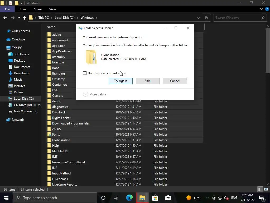The image size is (270, 203).
Task: Select Quick access in navigation pane
Action: point(18,31)
